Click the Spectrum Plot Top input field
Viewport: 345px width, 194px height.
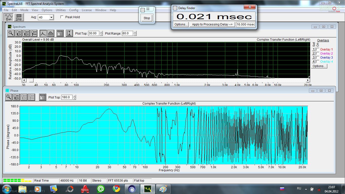tap(94, 33)
